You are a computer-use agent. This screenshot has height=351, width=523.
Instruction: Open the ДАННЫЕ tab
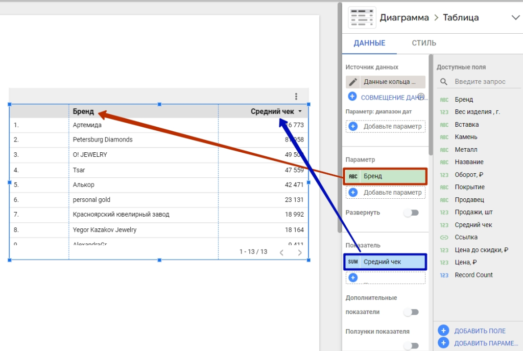coord(369,43)
